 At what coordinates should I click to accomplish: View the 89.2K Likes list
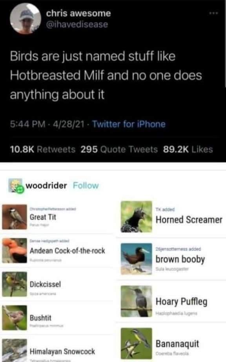[188, 149]
